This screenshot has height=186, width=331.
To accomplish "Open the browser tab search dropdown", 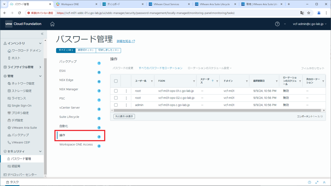I will [4, 4].
